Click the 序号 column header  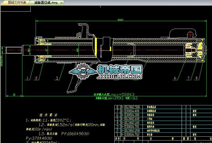pyautogui.click(x=117, y=138)
